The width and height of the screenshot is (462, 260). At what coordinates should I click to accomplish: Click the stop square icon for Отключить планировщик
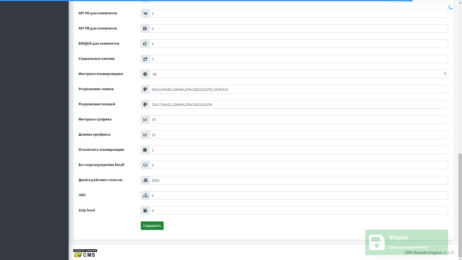145,150
